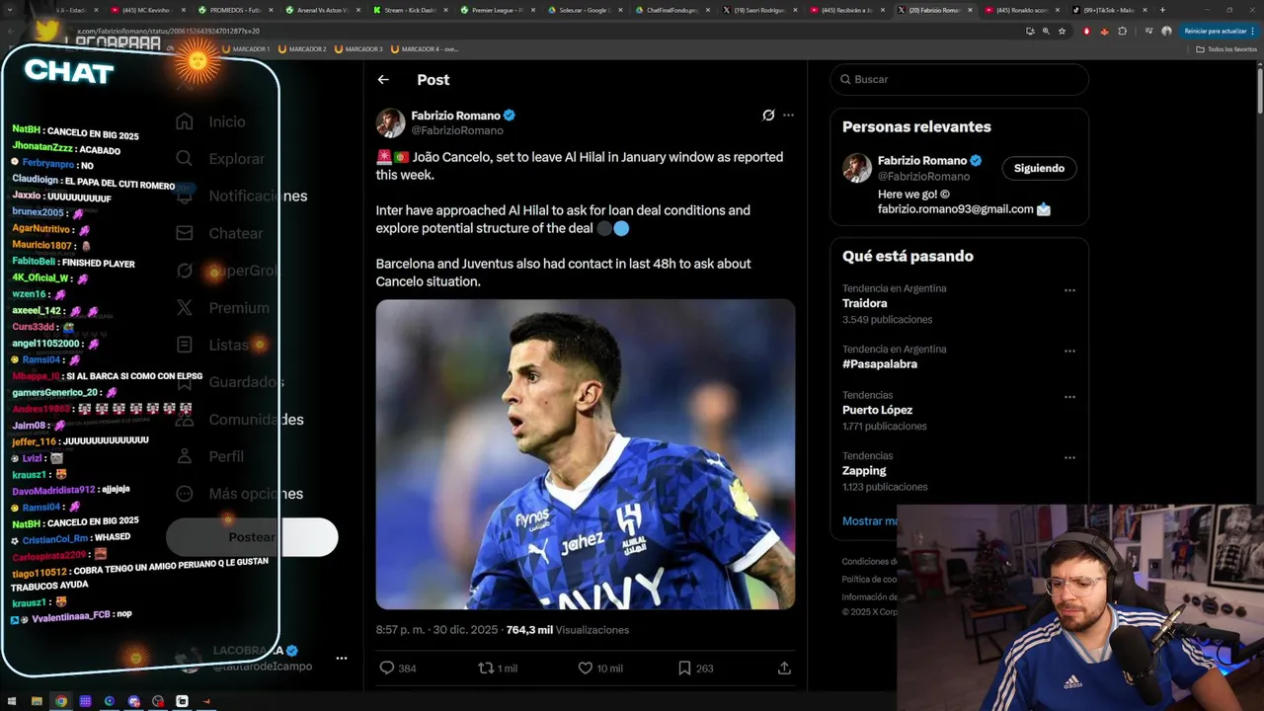Click the Postear button
This screenshot has height=711, width=1264.
click(252, 537)
